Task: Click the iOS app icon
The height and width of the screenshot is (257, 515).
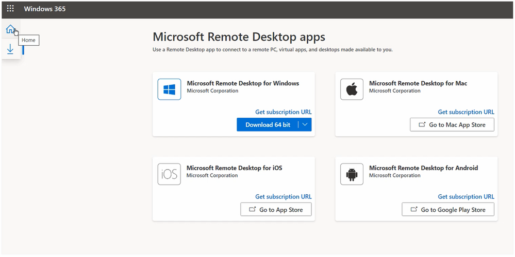Action: (x=169, y=174)
